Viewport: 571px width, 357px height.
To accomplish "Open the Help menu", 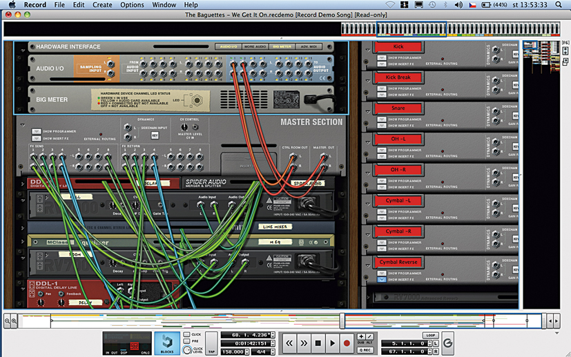I will click(x=191, y=5).
